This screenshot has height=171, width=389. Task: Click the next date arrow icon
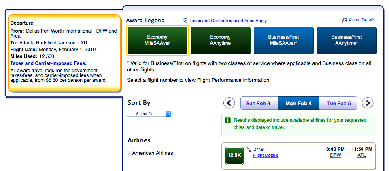click(x=368, y=103)
